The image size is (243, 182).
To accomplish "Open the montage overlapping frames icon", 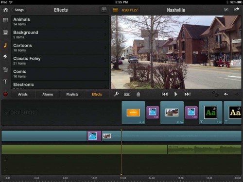I will point(5,69).
